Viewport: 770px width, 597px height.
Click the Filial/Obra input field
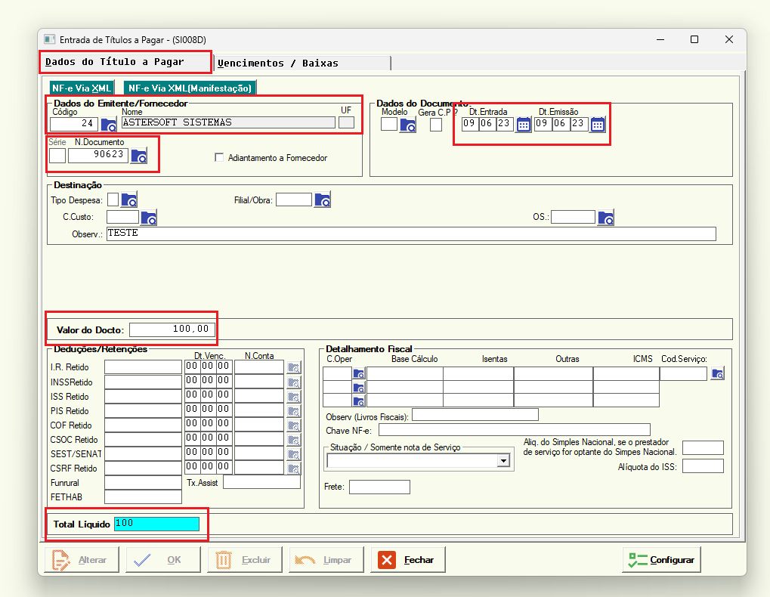click(294, 200)
